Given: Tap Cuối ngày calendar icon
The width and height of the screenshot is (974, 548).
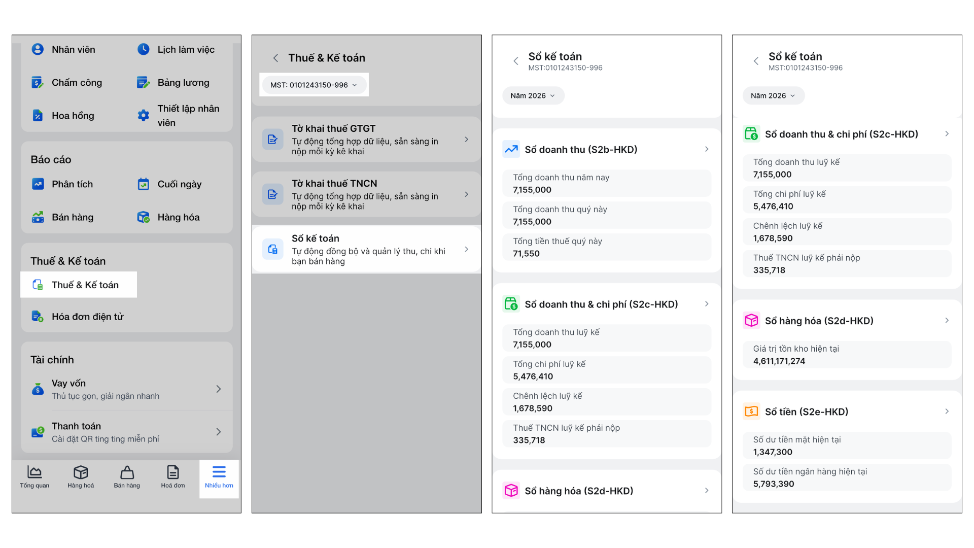Looking at the screenshot, I should [x=143, y=184].
